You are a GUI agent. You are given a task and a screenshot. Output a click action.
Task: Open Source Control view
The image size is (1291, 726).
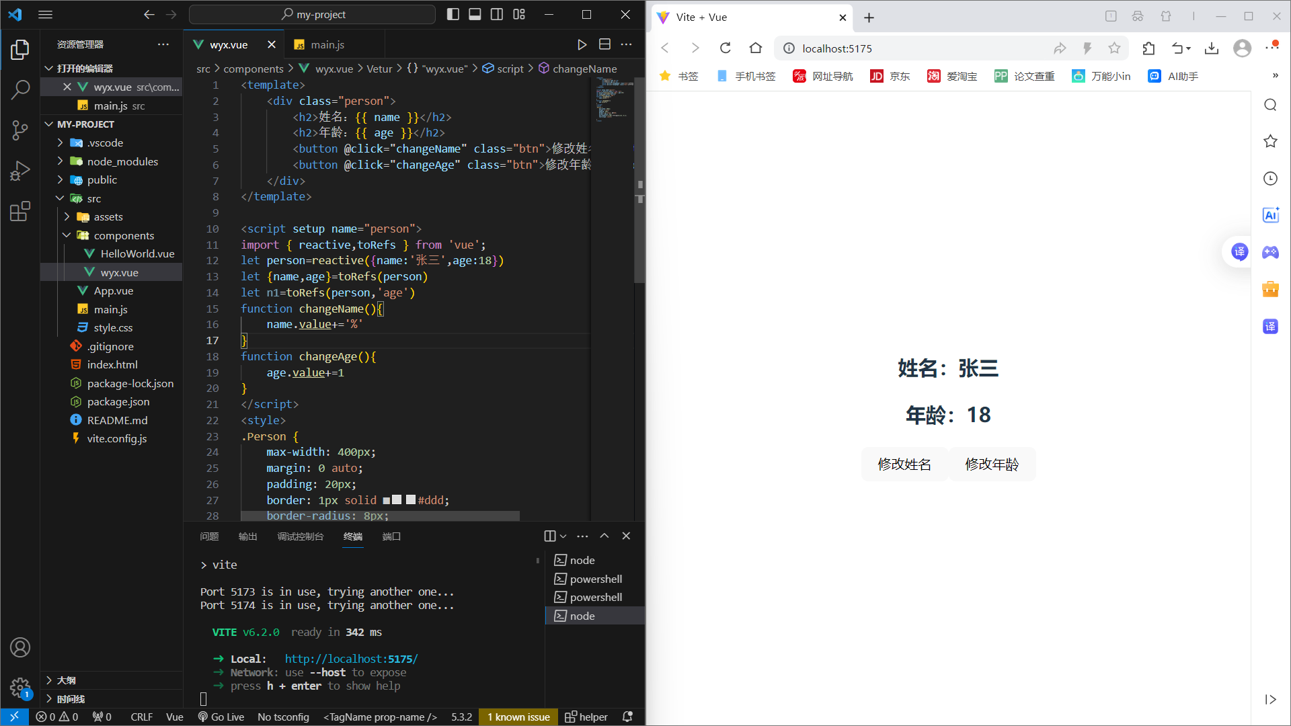20,130
